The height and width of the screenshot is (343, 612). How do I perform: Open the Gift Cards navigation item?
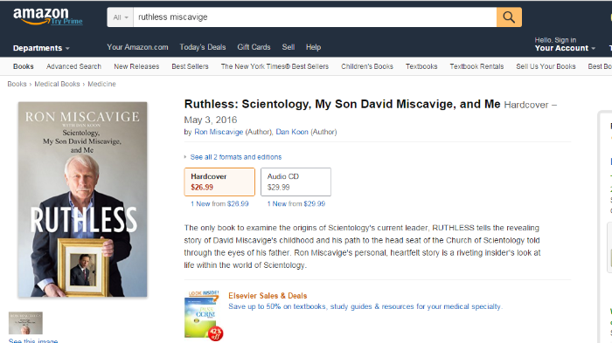[x=254, y=47]
